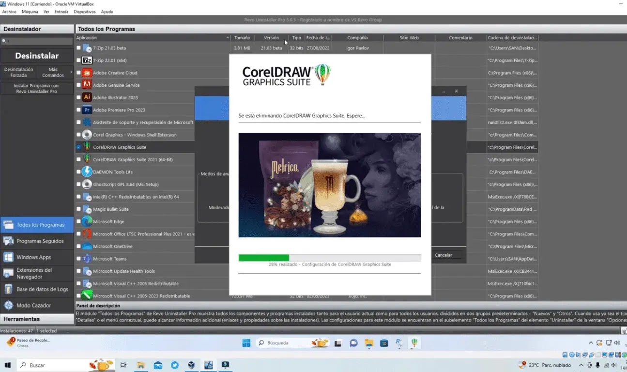Click the Microsoft Teams program icon
627x372 pixels.
point(87,259)
